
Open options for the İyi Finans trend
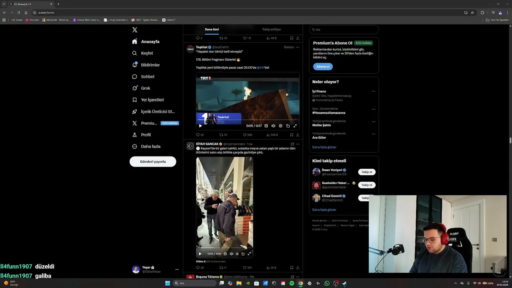point(374,91)
